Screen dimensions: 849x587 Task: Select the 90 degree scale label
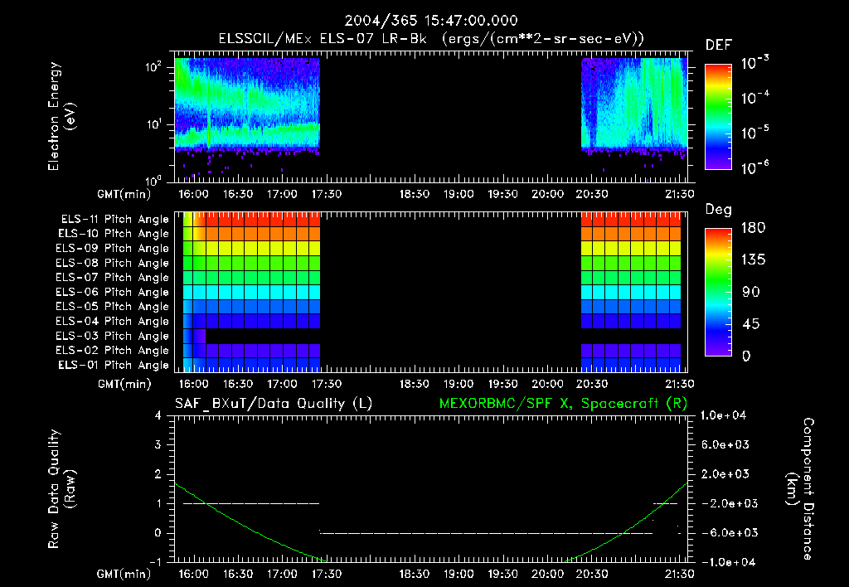pos(751,292)
